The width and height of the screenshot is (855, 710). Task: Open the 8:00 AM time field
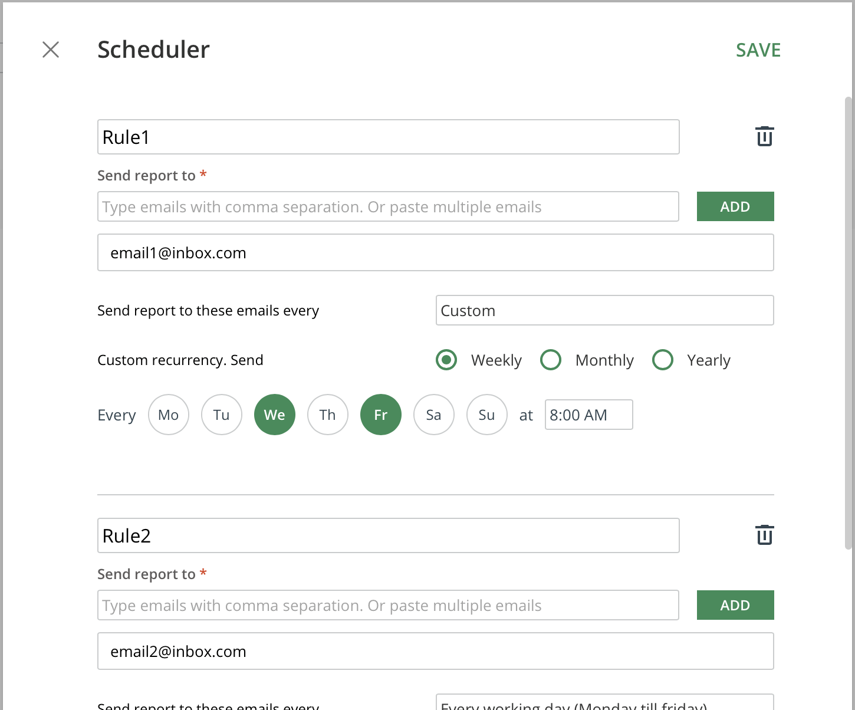589,415
